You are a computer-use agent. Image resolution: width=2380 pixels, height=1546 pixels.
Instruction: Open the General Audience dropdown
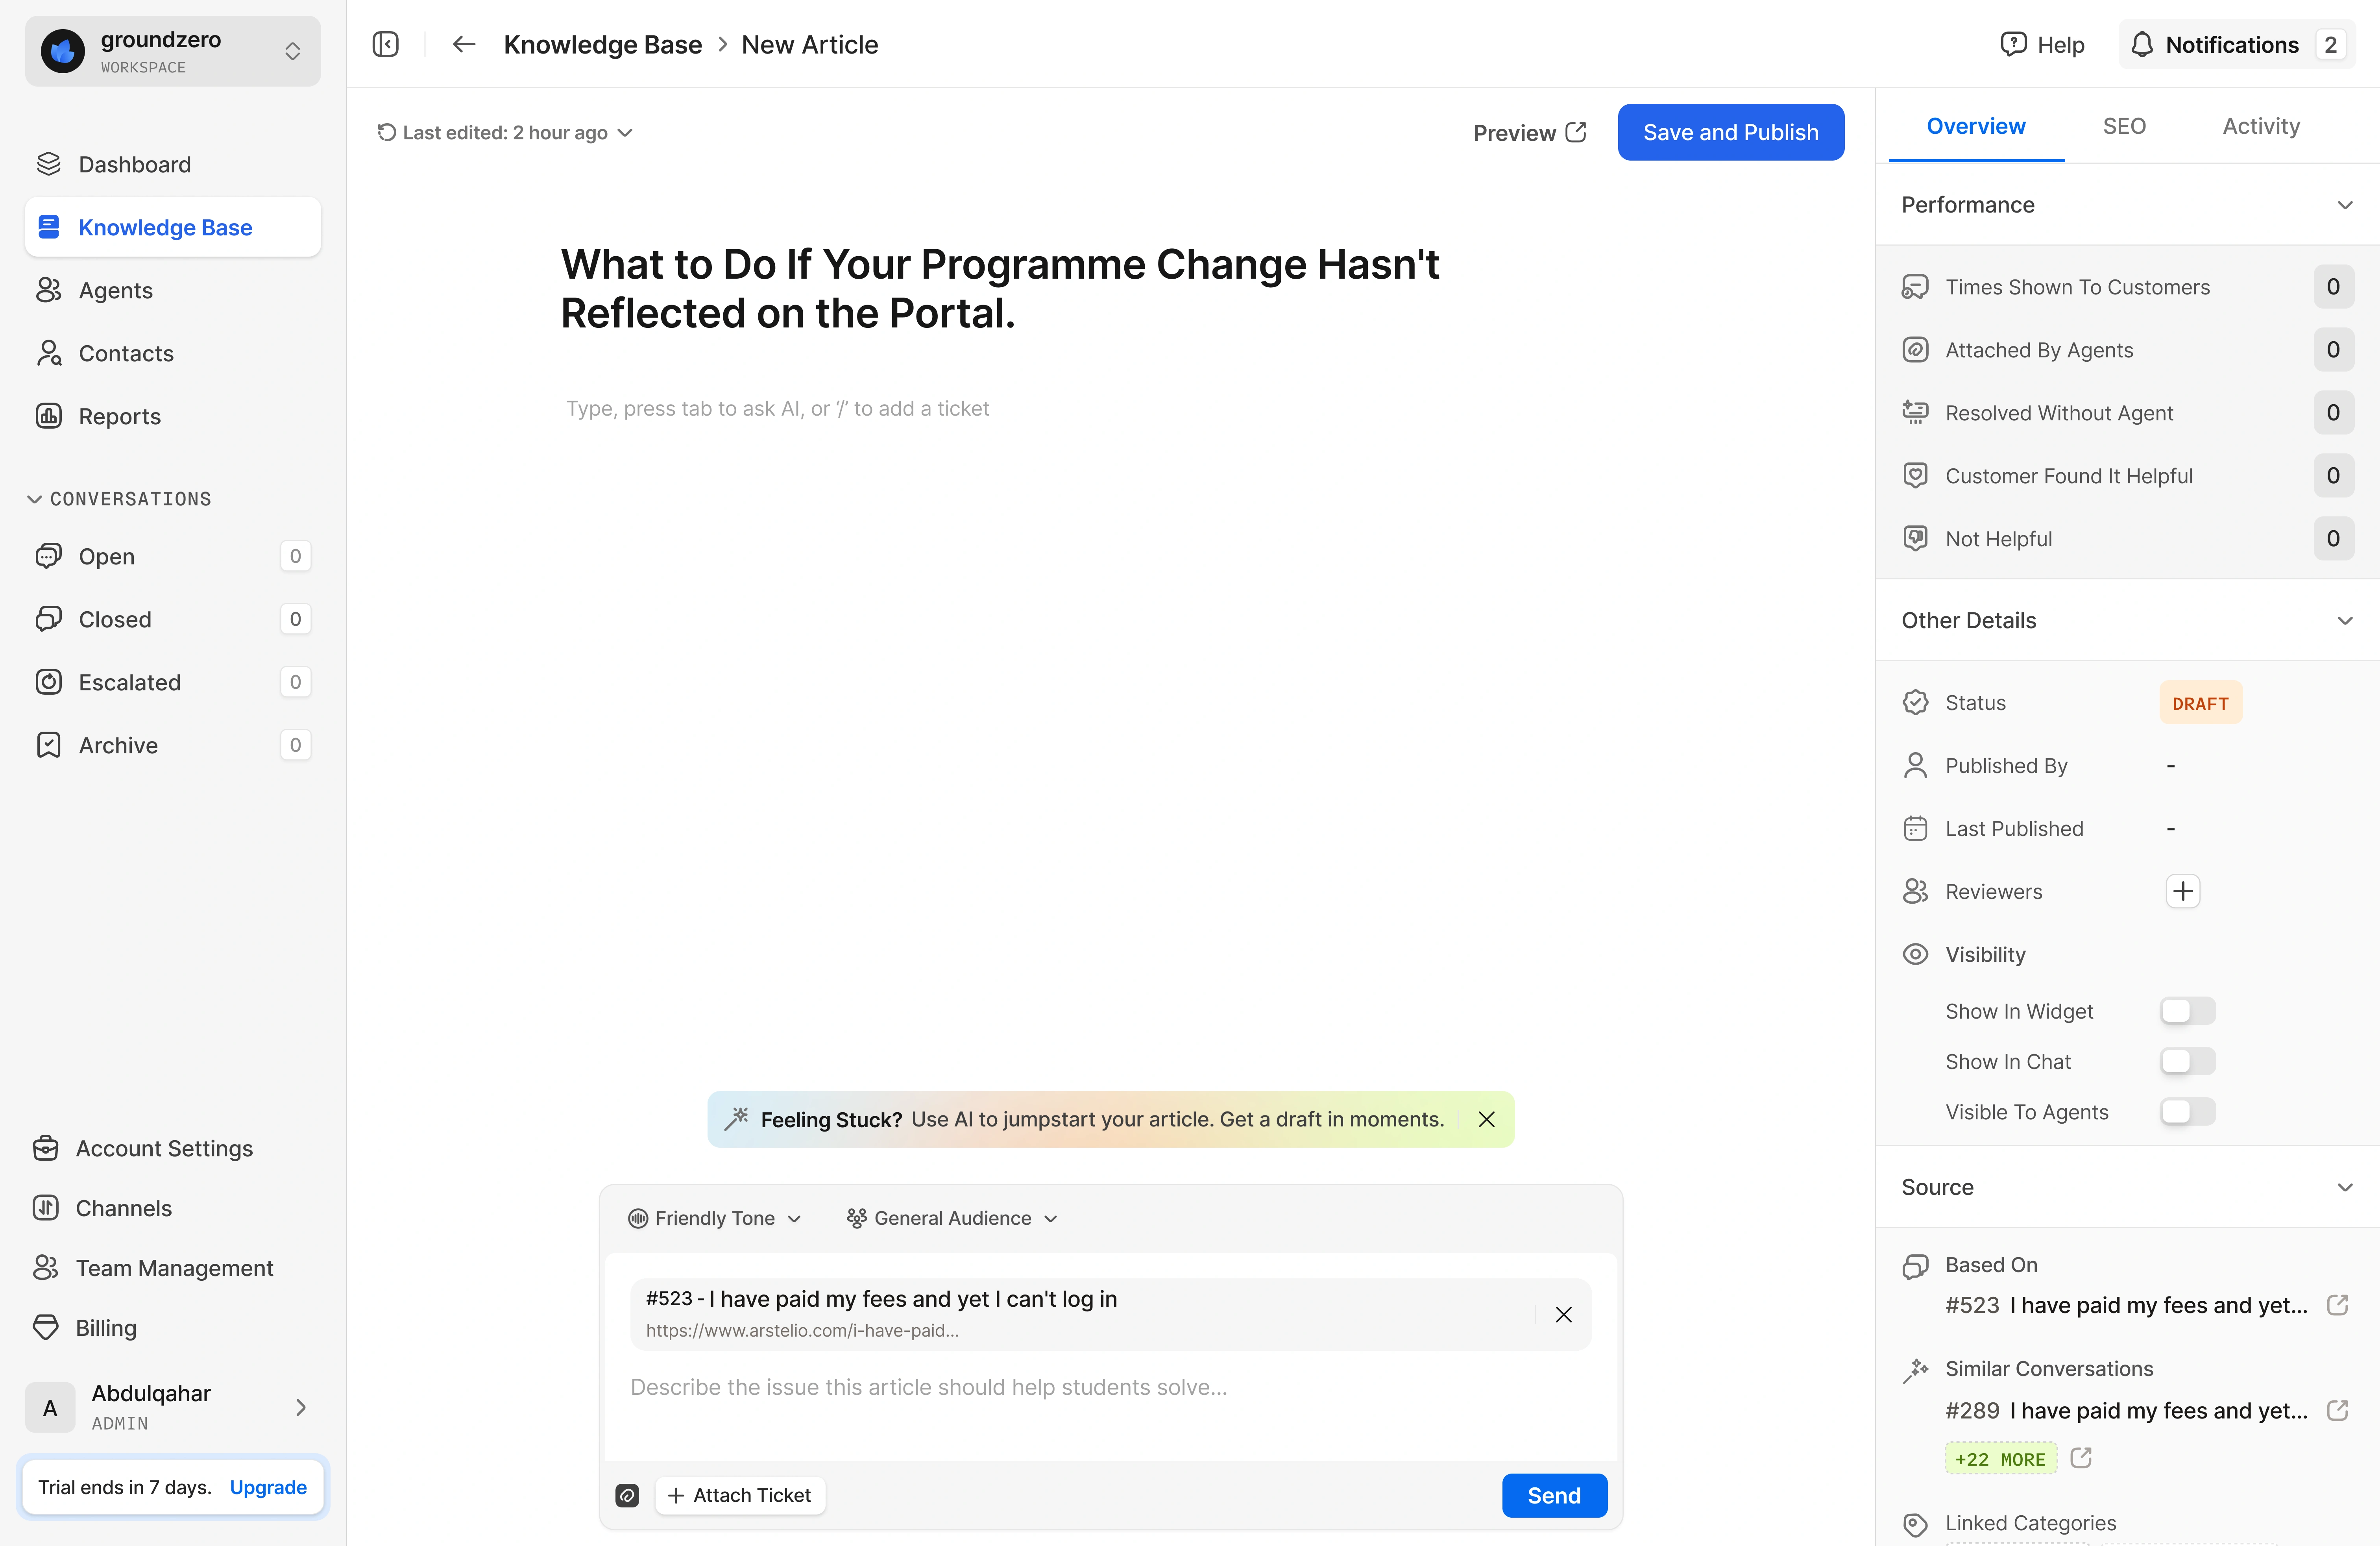(952, 1218)
